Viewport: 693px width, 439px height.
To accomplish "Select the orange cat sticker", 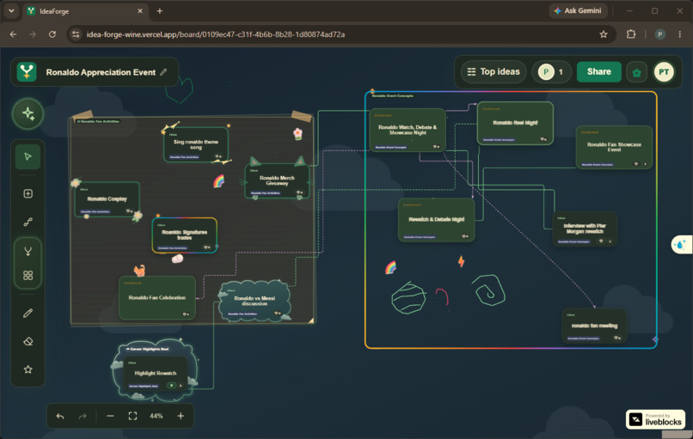I will [139, 270].
